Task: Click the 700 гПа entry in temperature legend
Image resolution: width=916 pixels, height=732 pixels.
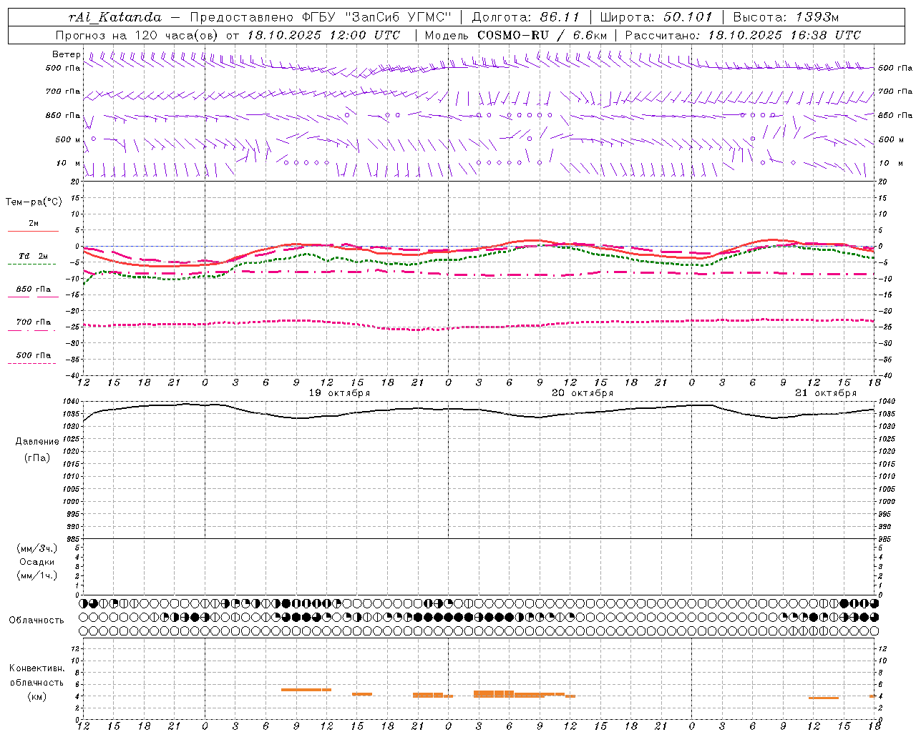Action: coord(33,322)
